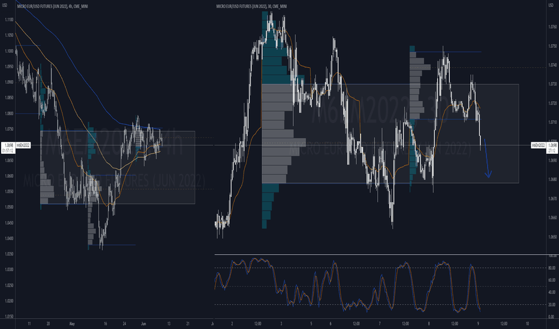
Task: Click the 16 date label on 4h time axis
Action: pyautogui.click(x=105, y=324)
